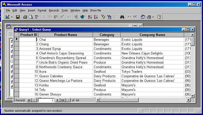Click the Delete Record toolbar icon
Screen dimensions: 203x115
tap(135, 17)
